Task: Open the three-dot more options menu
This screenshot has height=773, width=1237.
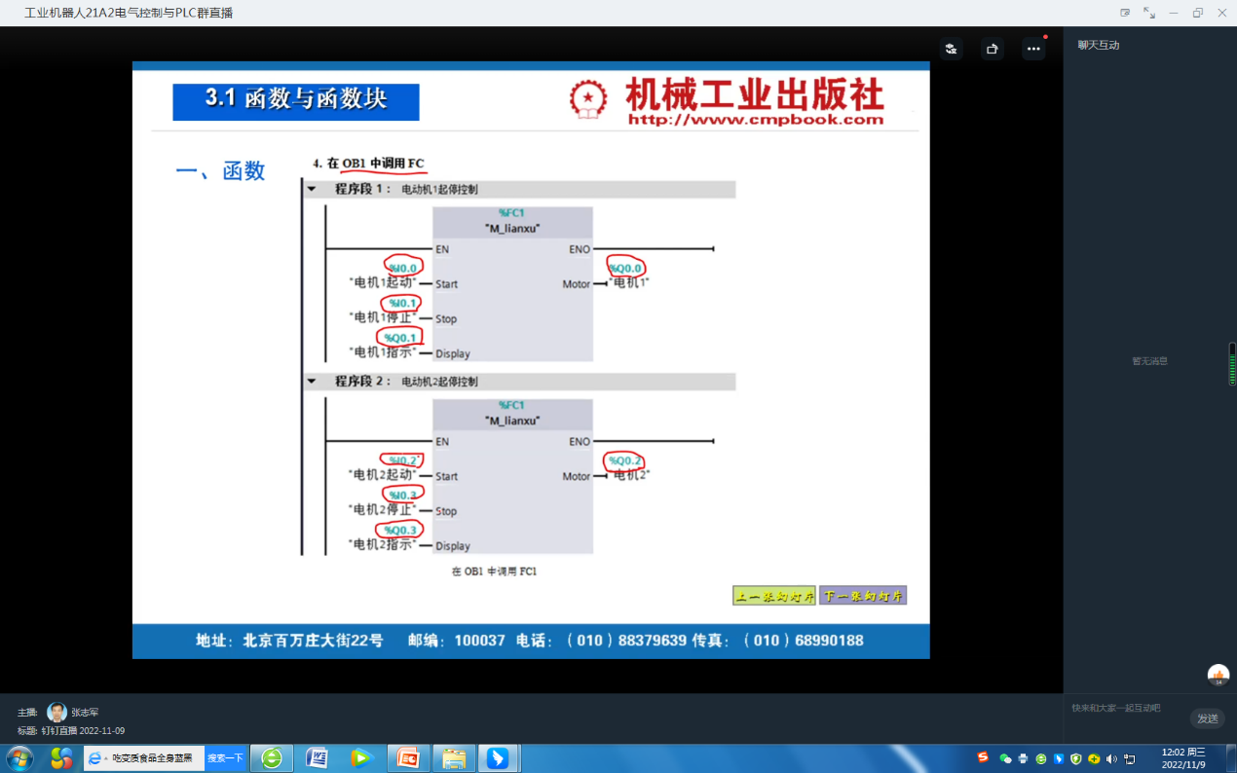Action: [1033, 49]
